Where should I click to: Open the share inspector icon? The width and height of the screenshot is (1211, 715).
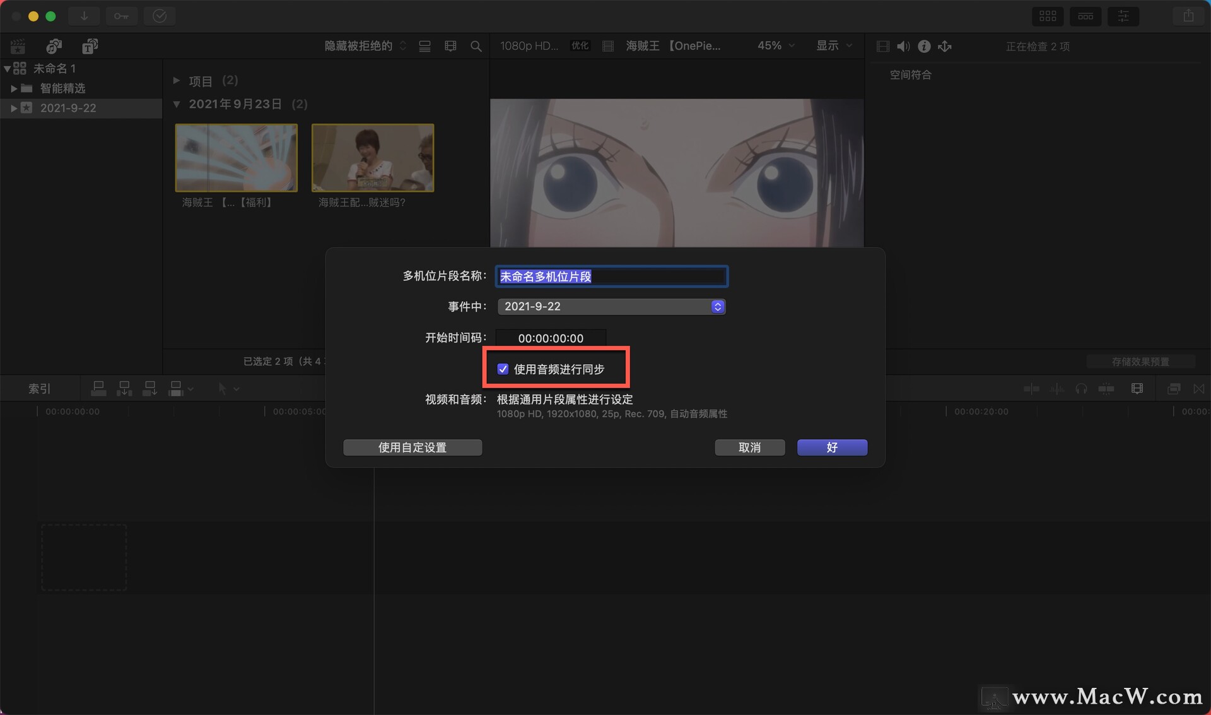pos(945,46)
